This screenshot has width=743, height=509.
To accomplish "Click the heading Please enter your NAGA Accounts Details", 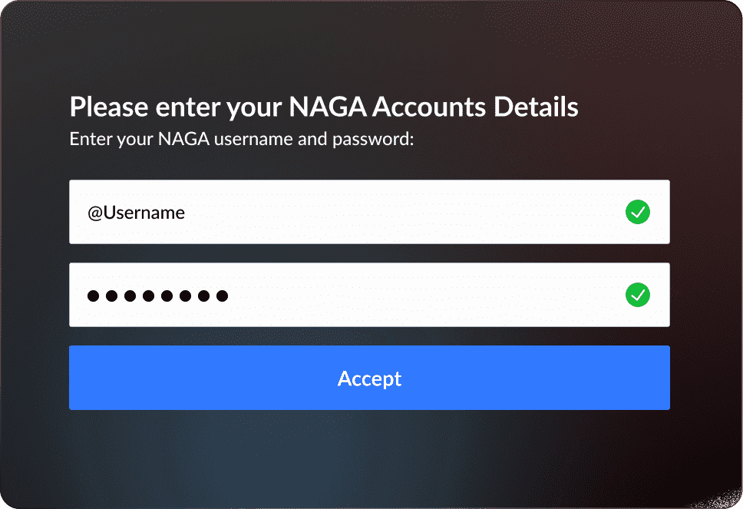I will pyautogui.click(x=323, y=107).
